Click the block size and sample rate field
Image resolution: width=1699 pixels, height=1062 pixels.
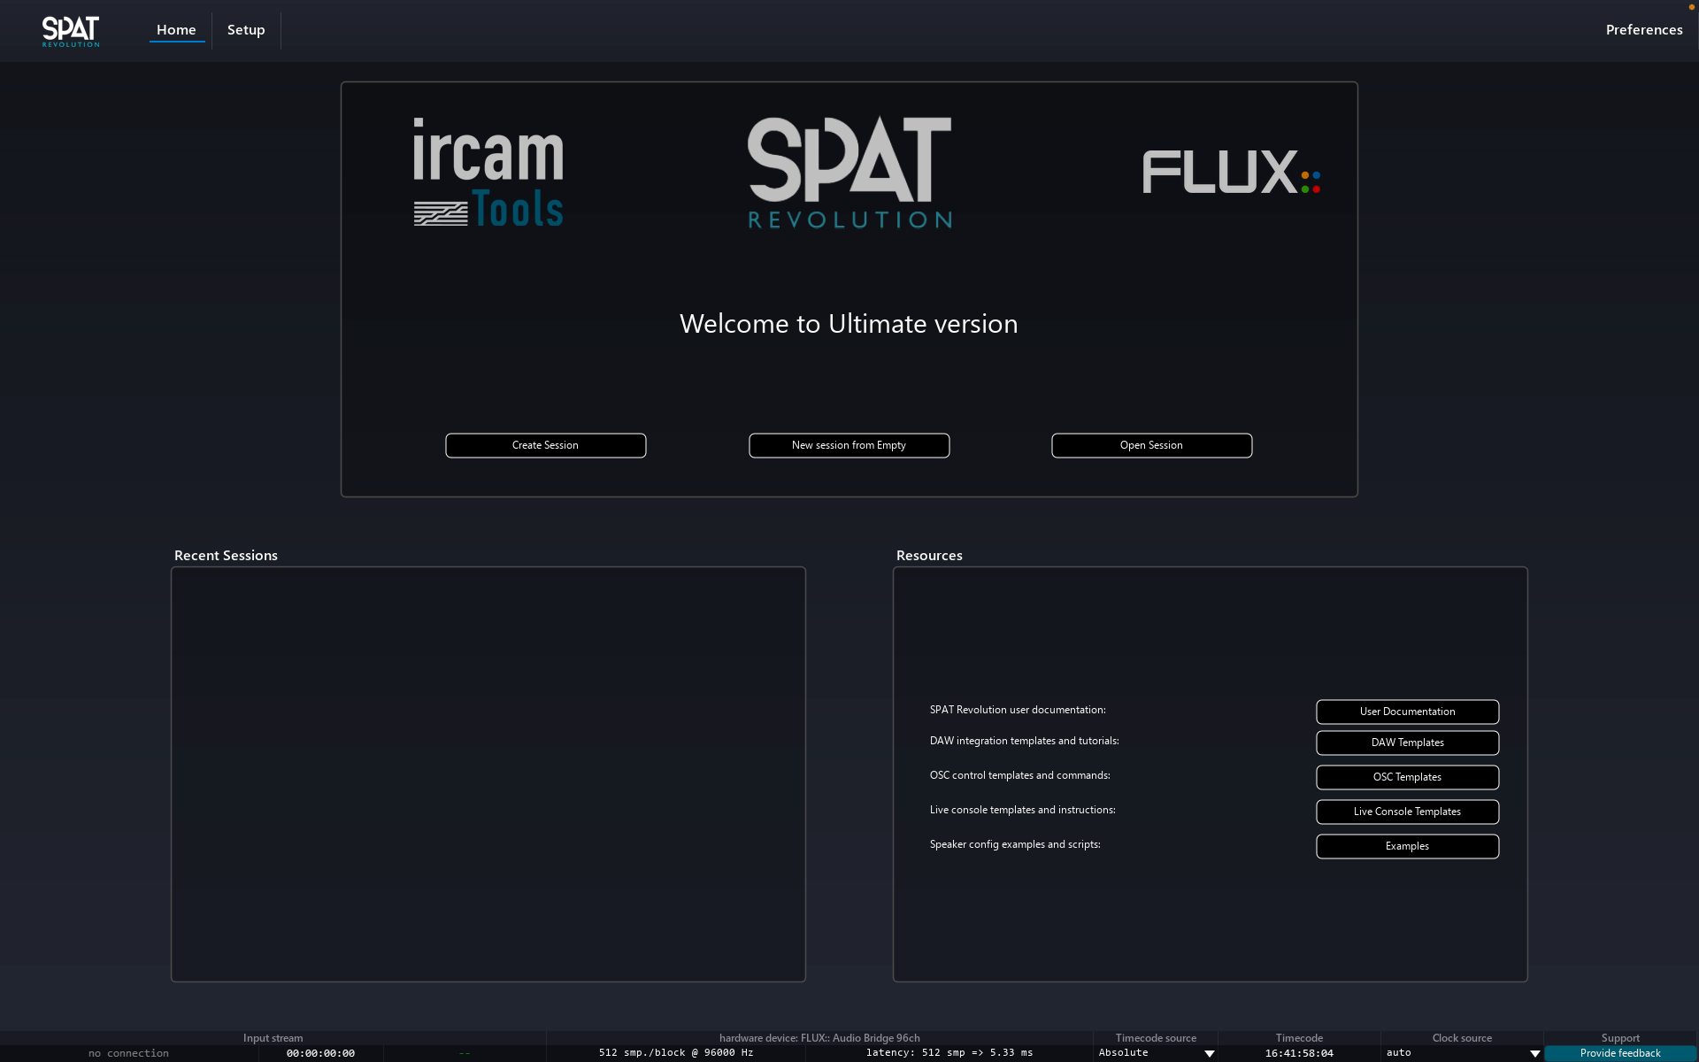pyautogui.click(x=676, y=1053)
